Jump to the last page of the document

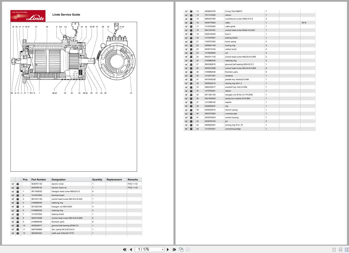click(x=174, y=249)
